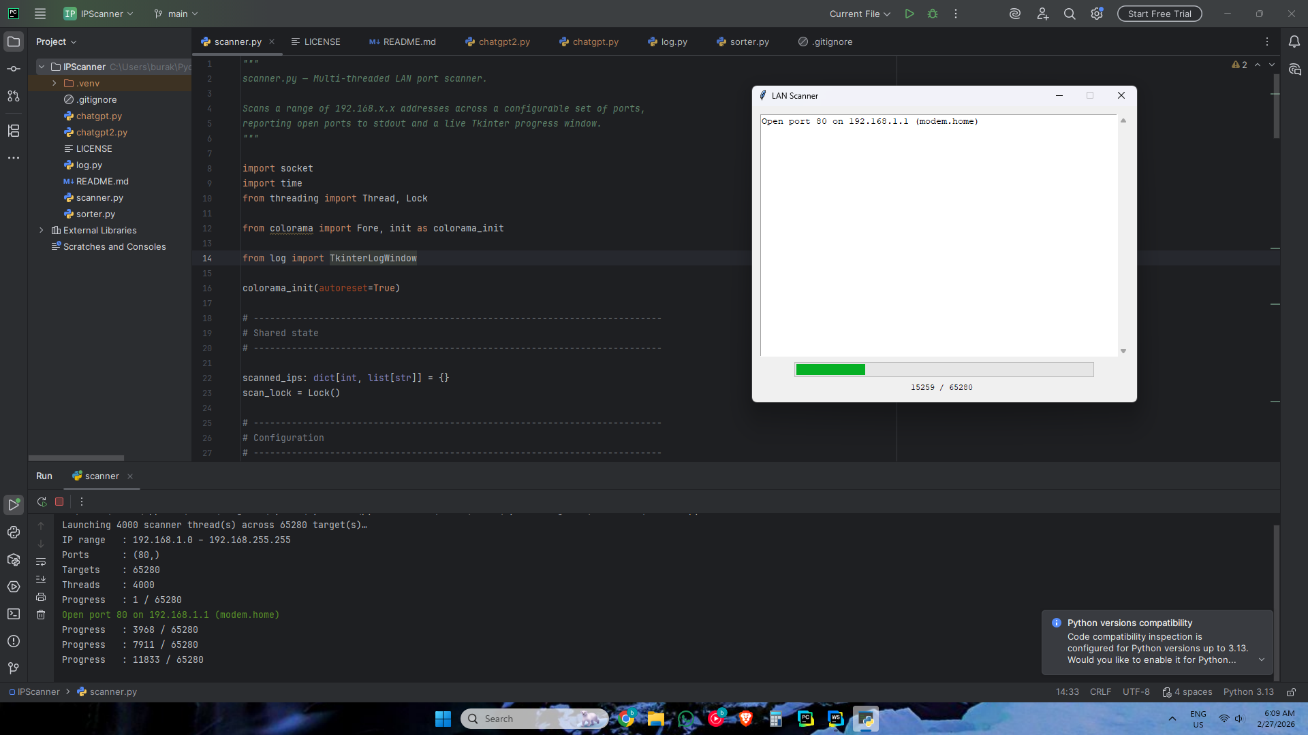Open the Search Everywhere magnifier
The width and height of the screenshot is (1308, 735).
coord(1070,14)
